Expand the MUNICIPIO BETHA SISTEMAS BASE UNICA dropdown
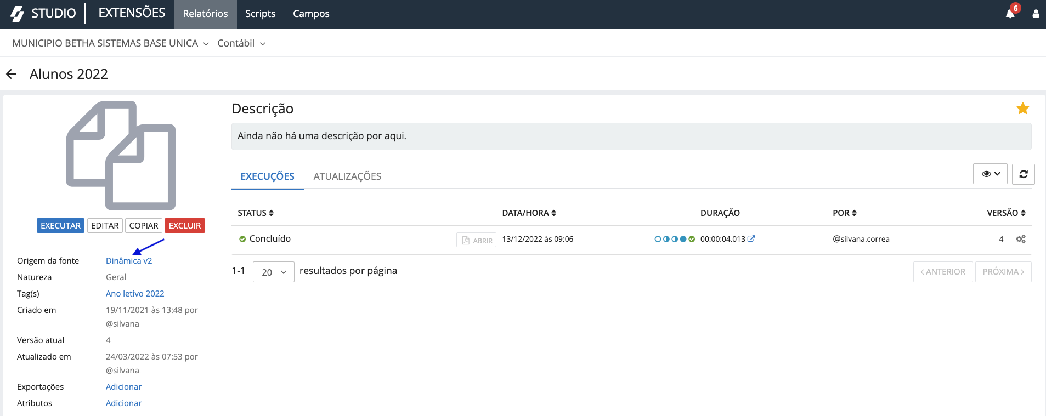1046x416 pixels. 111,43
